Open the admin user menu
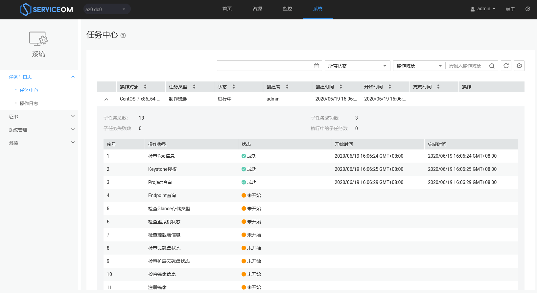The image size is (537, 293). click(x=483, y=9)
